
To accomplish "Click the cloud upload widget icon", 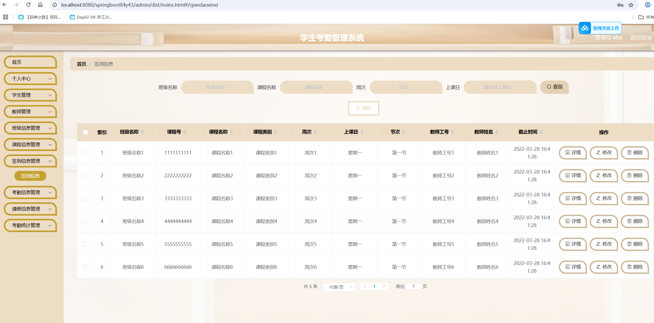I will coord(585,28).
